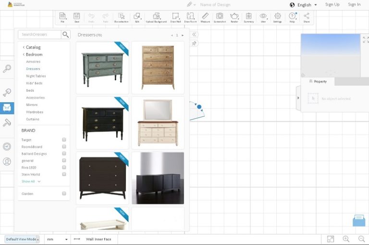Click the Share icon
369x245 pixels.
pos(307,18)
